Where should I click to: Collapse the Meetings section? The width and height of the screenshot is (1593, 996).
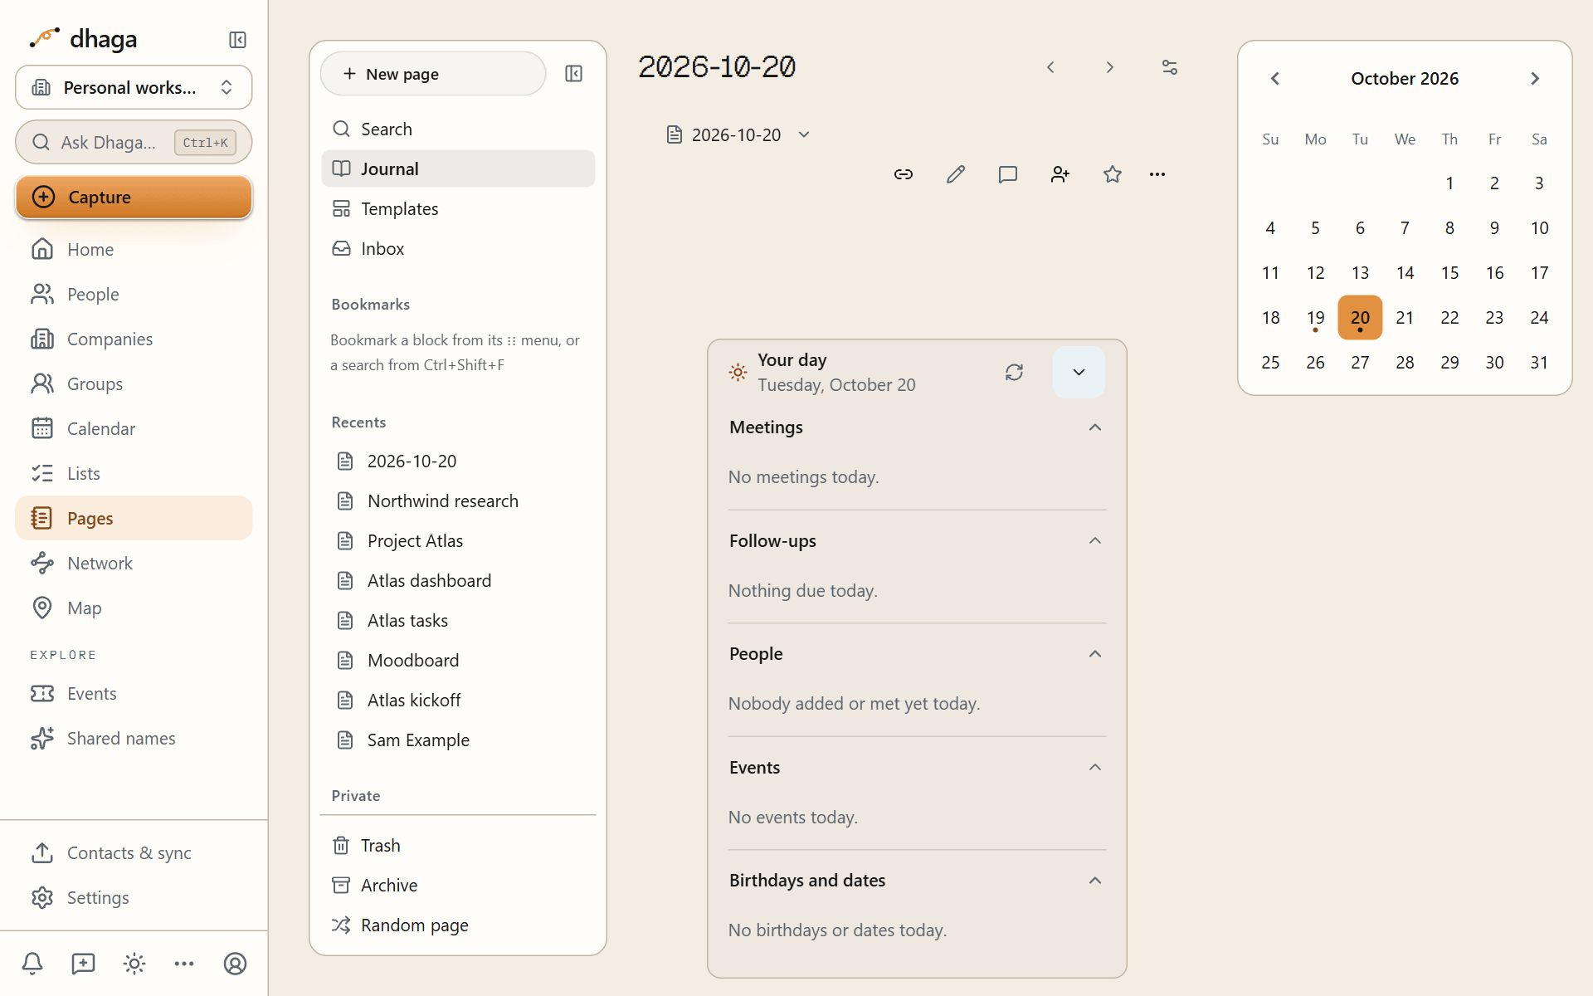tap(1095, 427)
